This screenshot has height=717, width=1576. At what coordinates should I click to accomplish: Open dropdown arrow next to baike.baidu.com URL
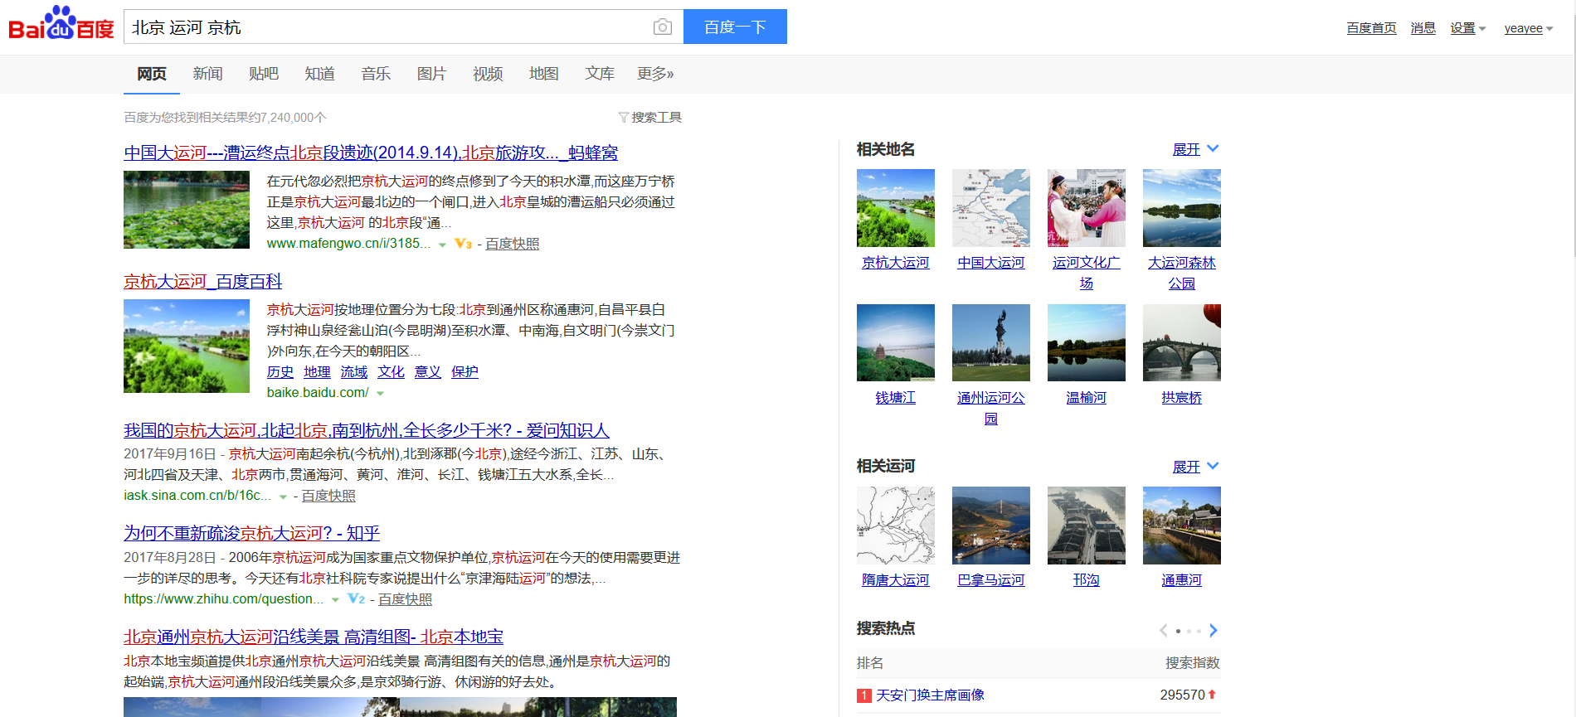click(x=380, y=394)
